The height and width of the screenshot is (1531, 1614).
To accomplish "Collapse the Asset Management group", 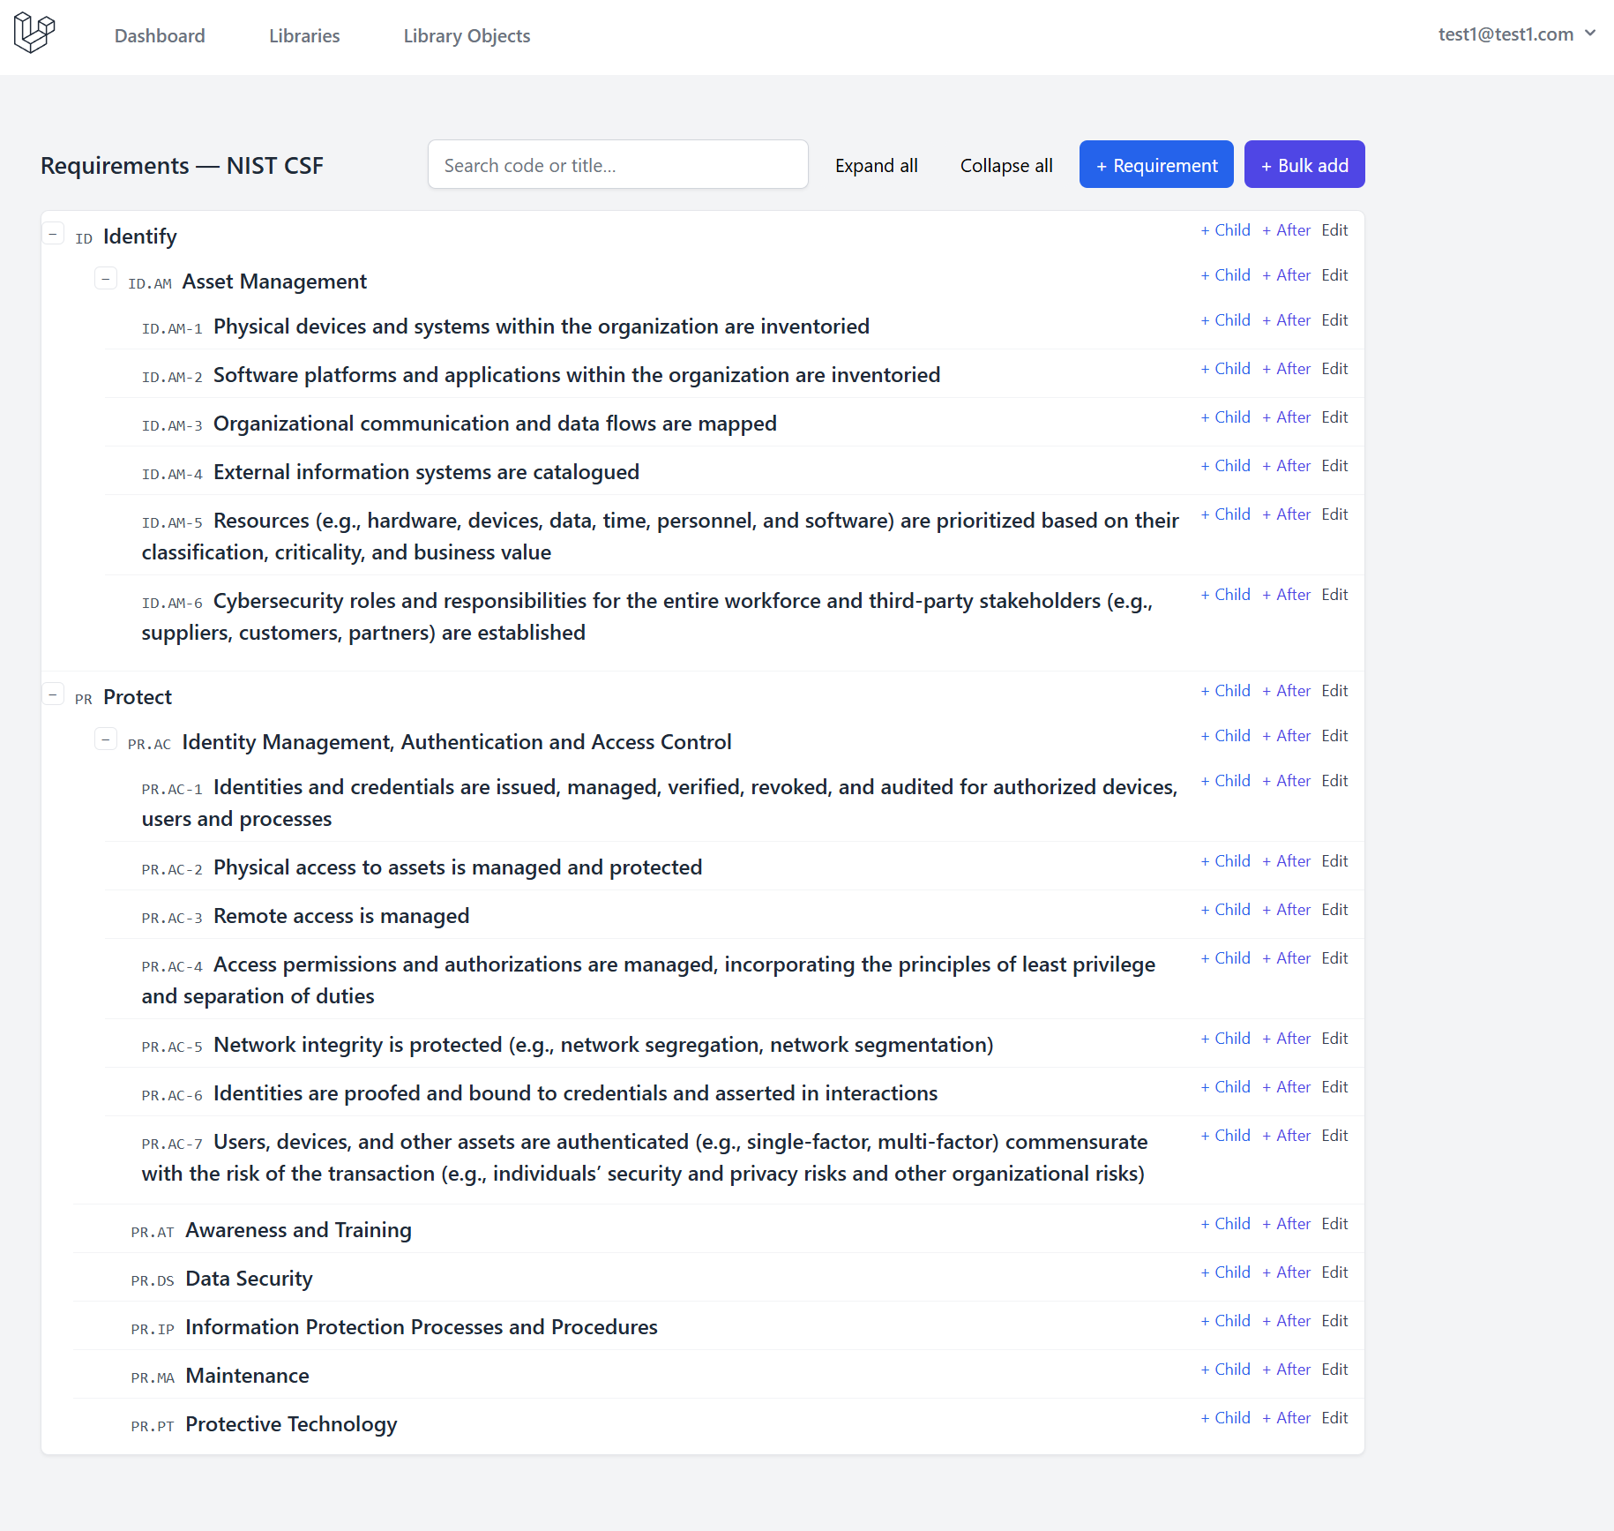I will 106,280.
